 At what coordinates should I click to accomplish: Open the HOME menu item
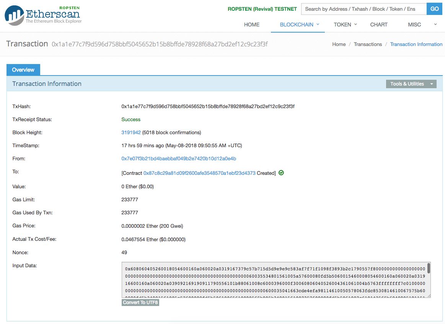click(x=251, y=25)
